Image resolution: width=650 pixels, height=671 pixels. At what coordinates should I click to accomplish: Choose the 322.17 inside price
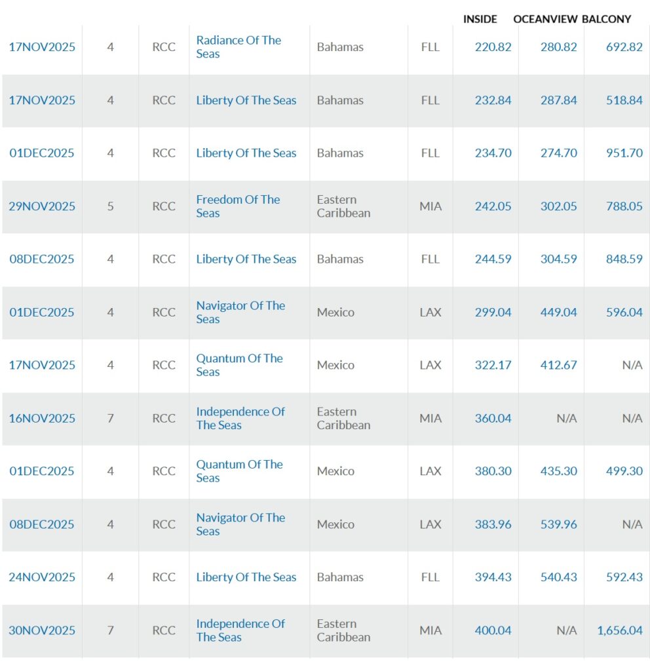pos(493,365)
